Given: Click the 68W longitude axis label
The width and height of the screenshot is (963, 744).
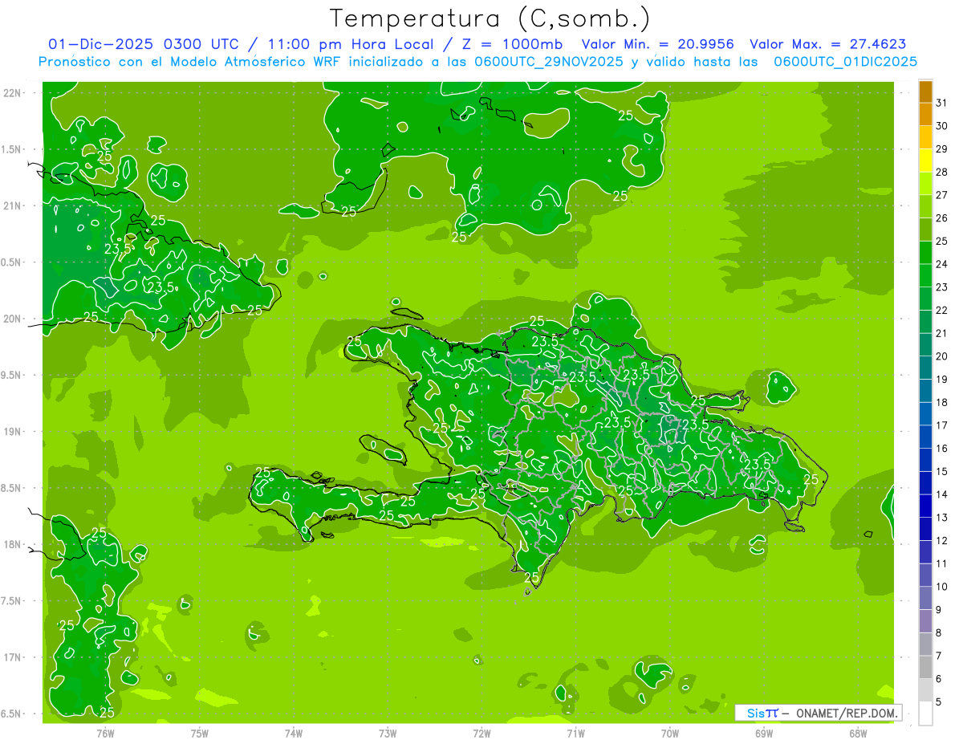Looking at the screenshot, I should [x=858, y=733].
